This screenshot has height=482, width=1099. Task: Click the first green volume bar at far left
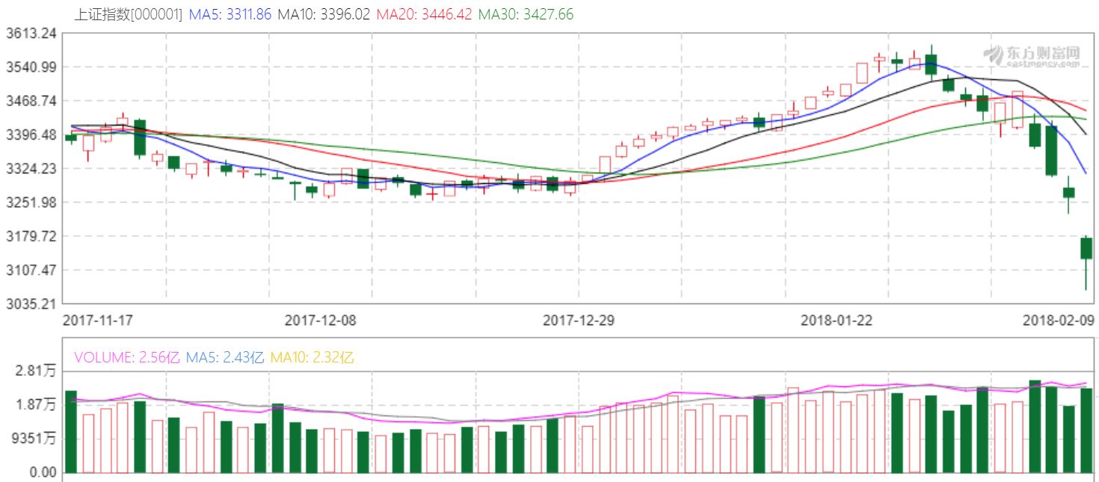(71, 432)
